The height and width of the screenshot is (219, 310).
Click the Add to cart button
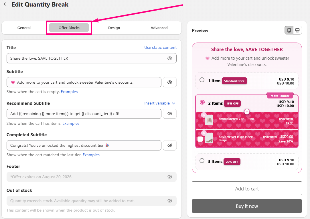click(x=247, y=188)
